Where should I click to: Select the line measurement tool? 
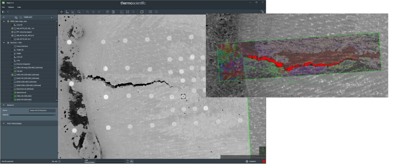(67, 12)
